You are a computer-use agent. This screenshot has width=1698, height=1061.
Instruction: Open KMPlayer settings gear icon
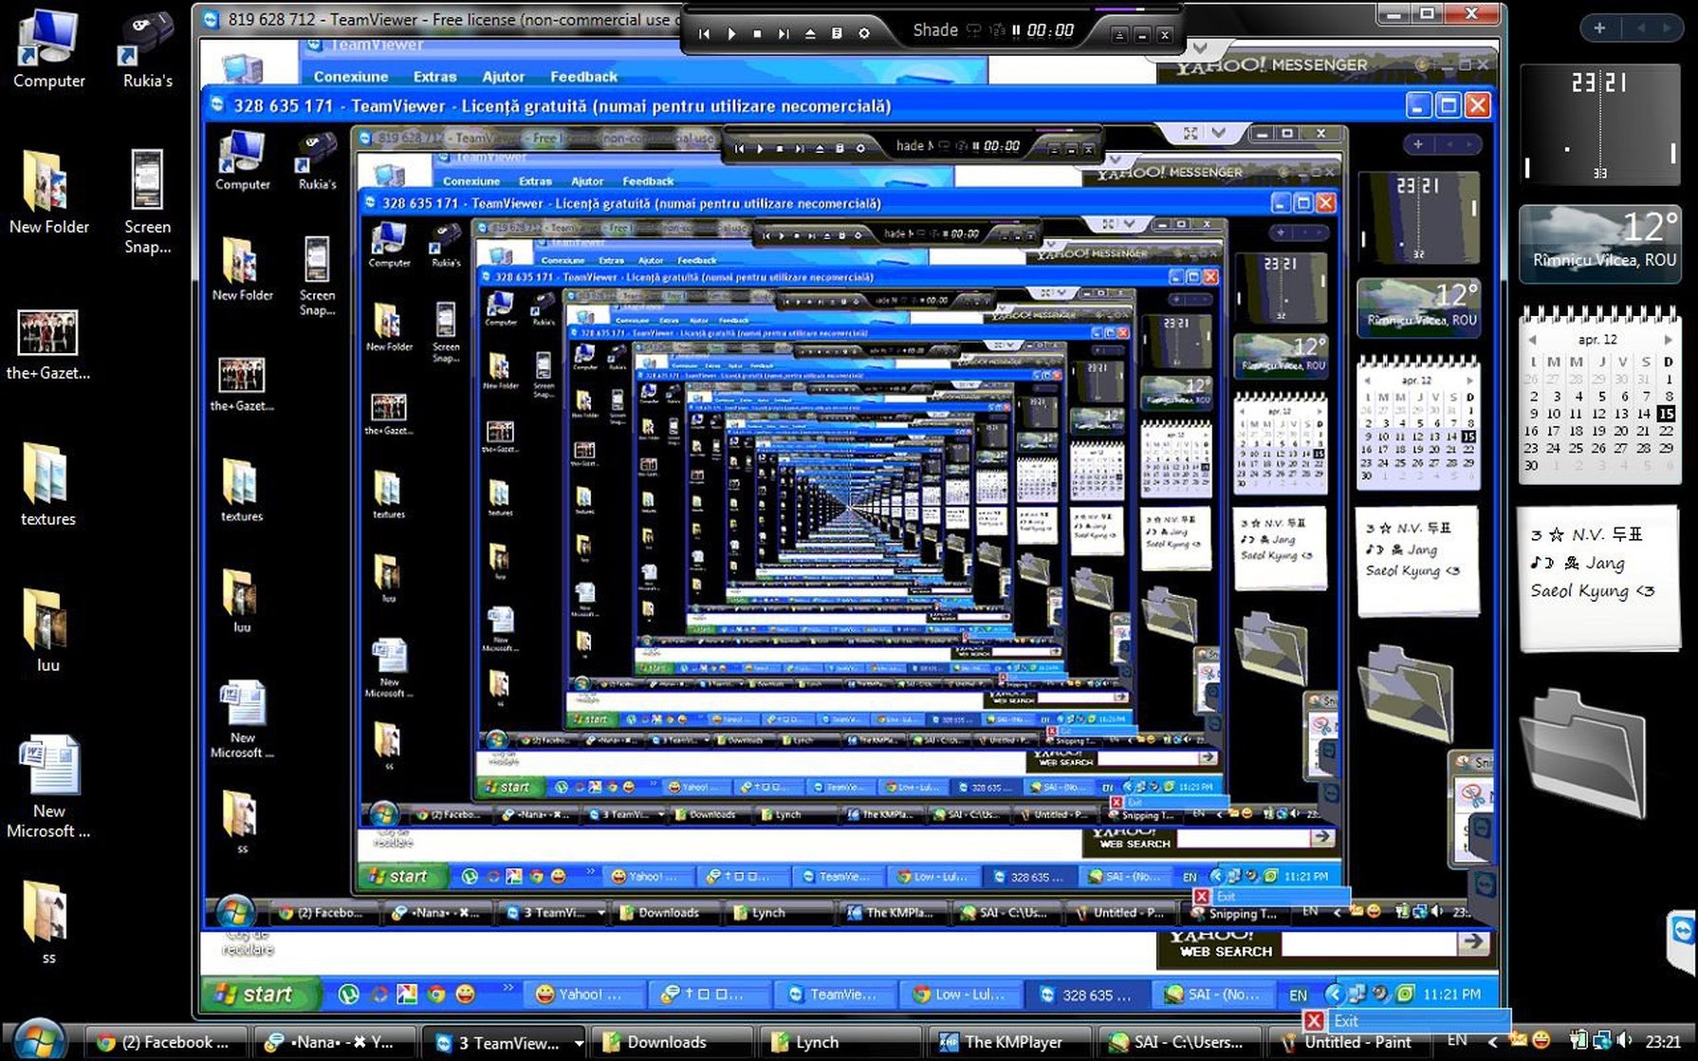coord(864,33)
